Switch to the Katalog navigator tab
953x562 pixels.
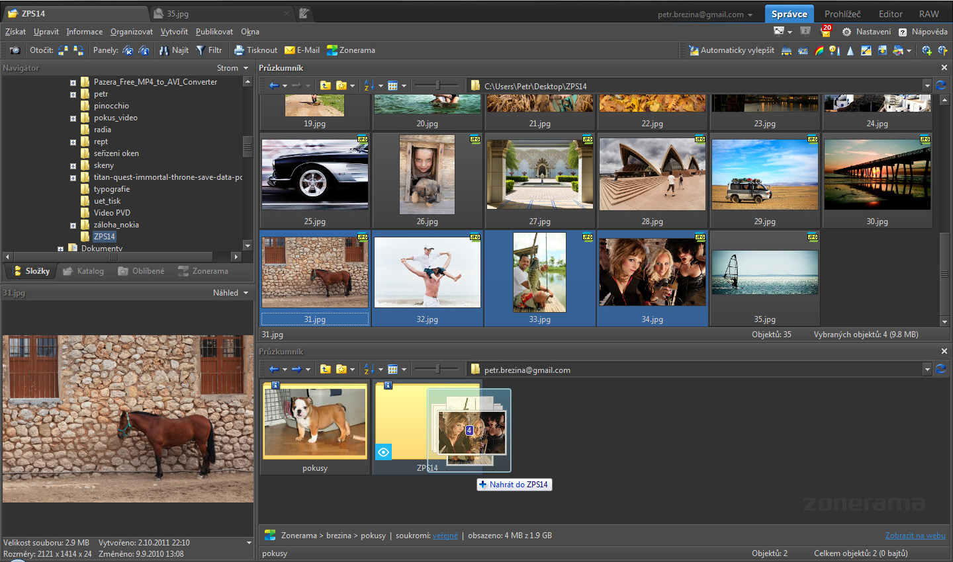(83, 271)
